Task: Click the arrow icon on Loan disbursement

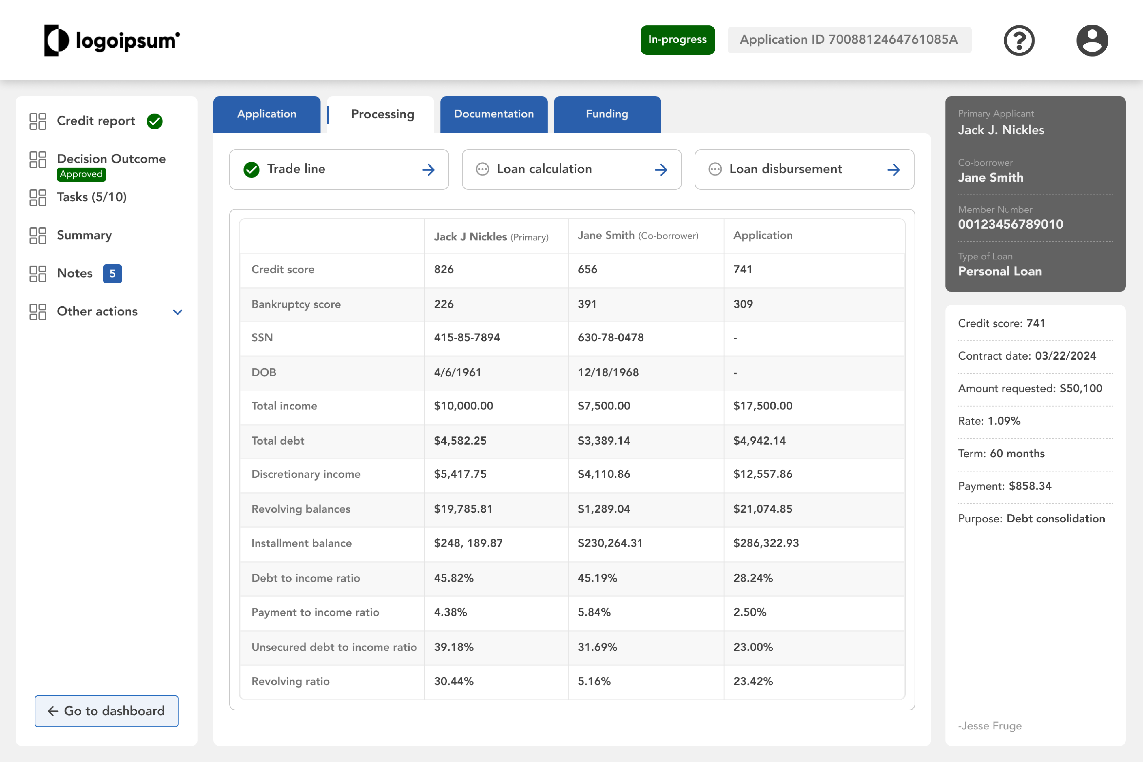Action: click(893, 170)
